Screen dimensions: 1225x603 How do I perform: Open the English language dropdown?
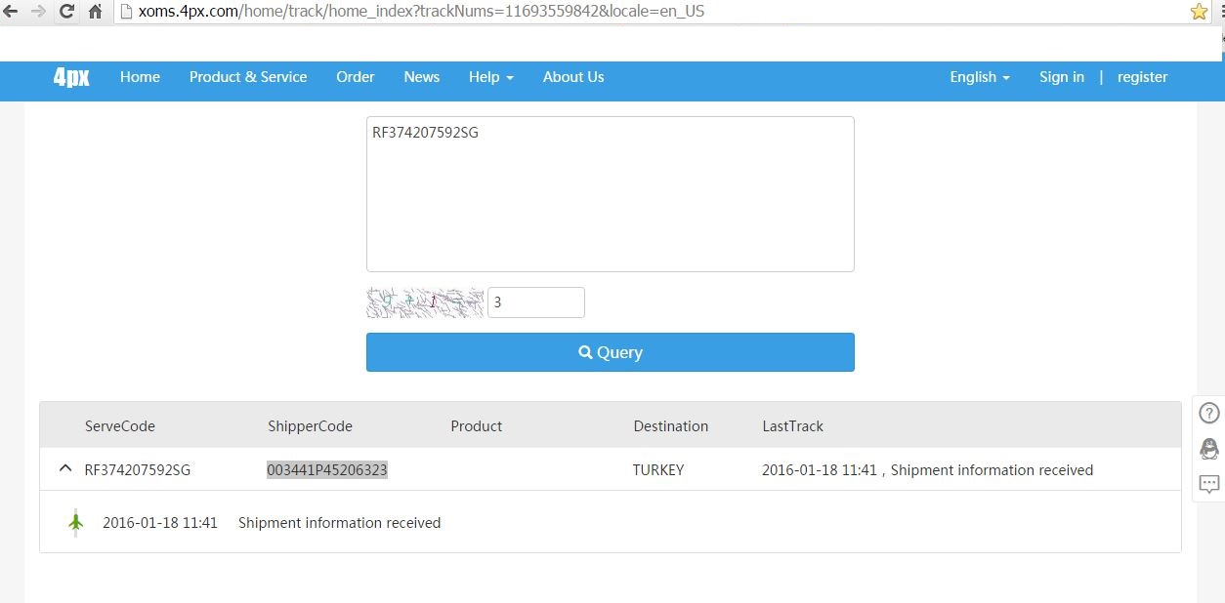pos(979,77)
